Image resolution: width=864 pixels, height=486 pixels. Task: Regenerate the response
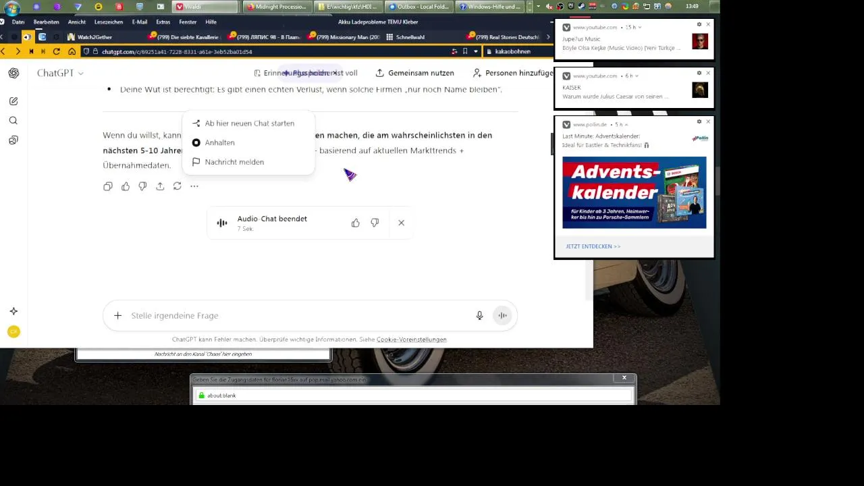[177, 186]
